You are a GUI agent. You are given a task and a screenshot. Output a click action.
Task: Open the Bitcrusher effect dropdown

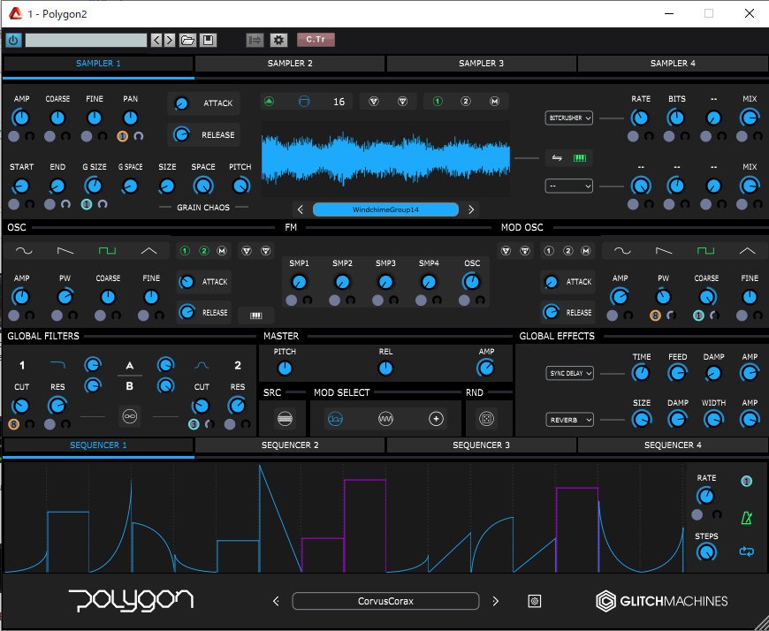coord(569,118)
